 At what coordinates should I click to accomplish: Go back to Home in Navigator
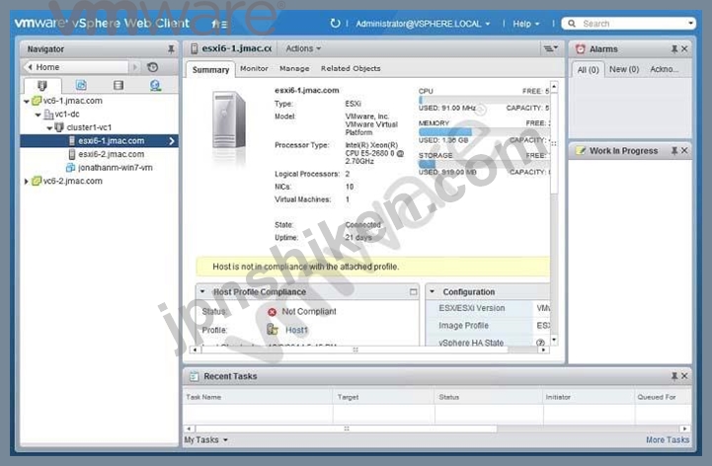75,67
